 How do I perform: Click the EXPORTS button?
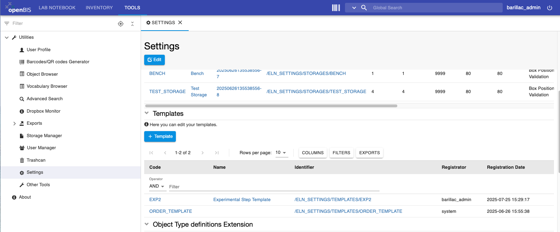[x=369, y=153]
